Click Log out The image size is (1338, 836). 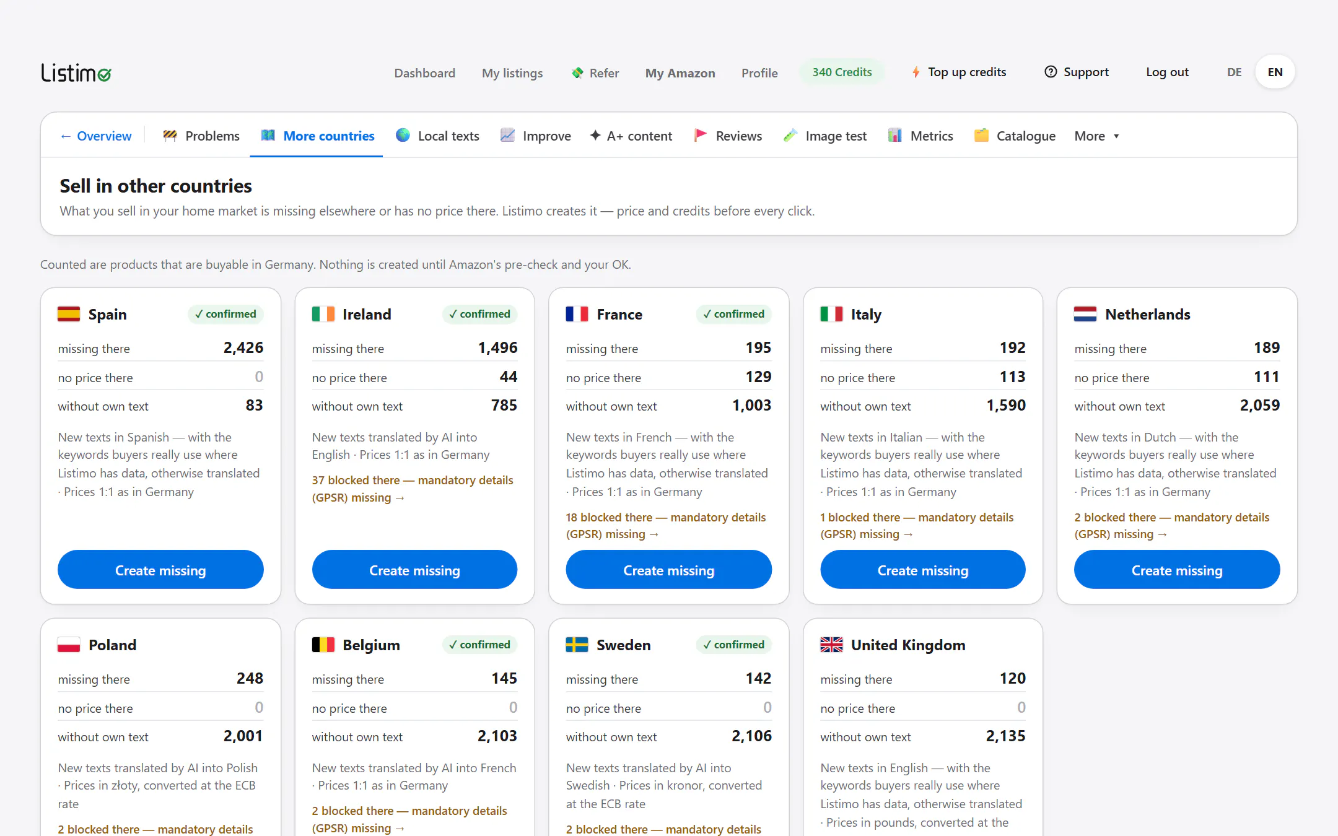pos(1167,72)
